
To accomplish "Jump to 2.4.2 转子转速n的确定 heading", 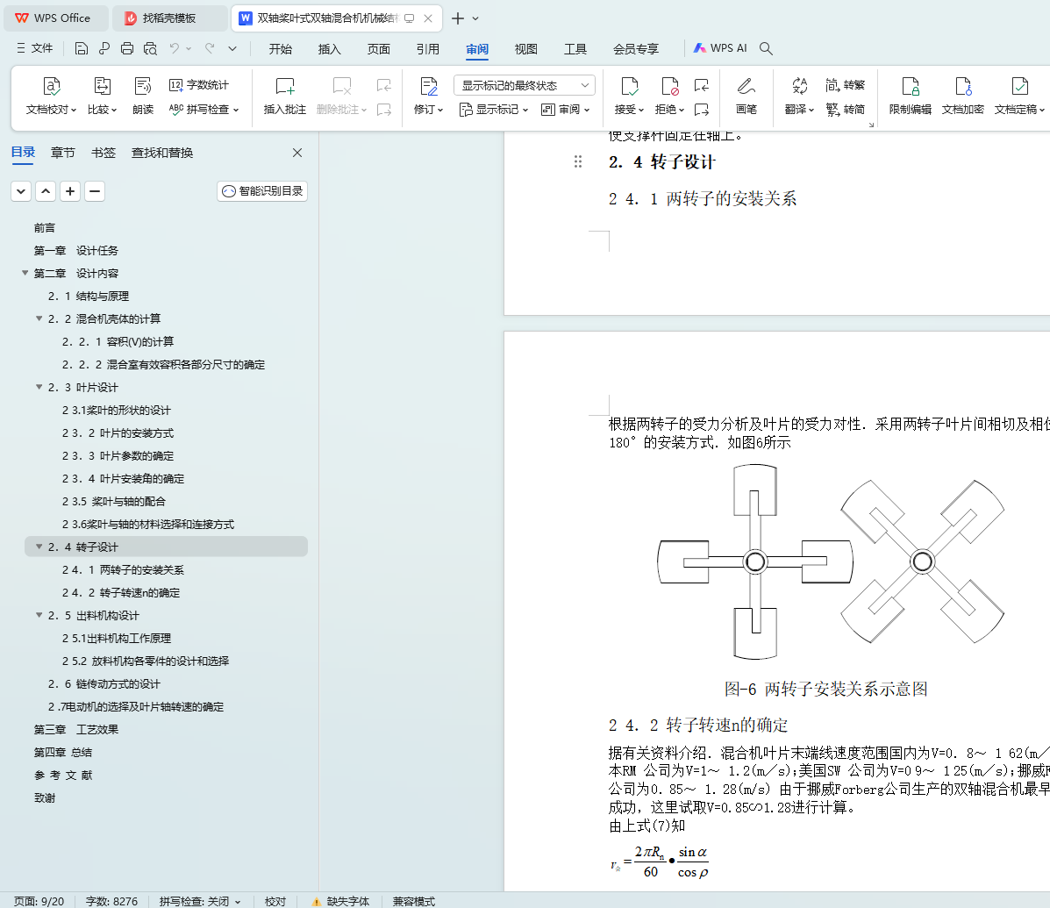I will (121, 592).
